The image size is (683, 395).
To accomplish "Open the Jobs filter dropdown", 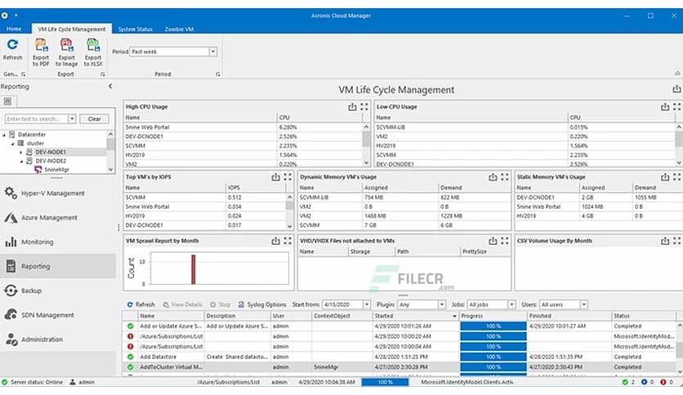I will pos(511,304).
